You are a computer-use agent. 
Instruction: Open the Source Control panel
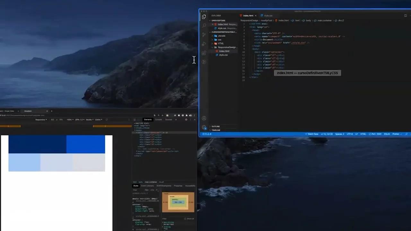[x=204, y=35]
